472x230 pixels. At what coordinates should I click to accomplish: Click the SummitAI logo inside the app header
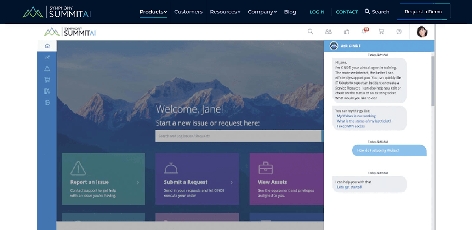70,32
